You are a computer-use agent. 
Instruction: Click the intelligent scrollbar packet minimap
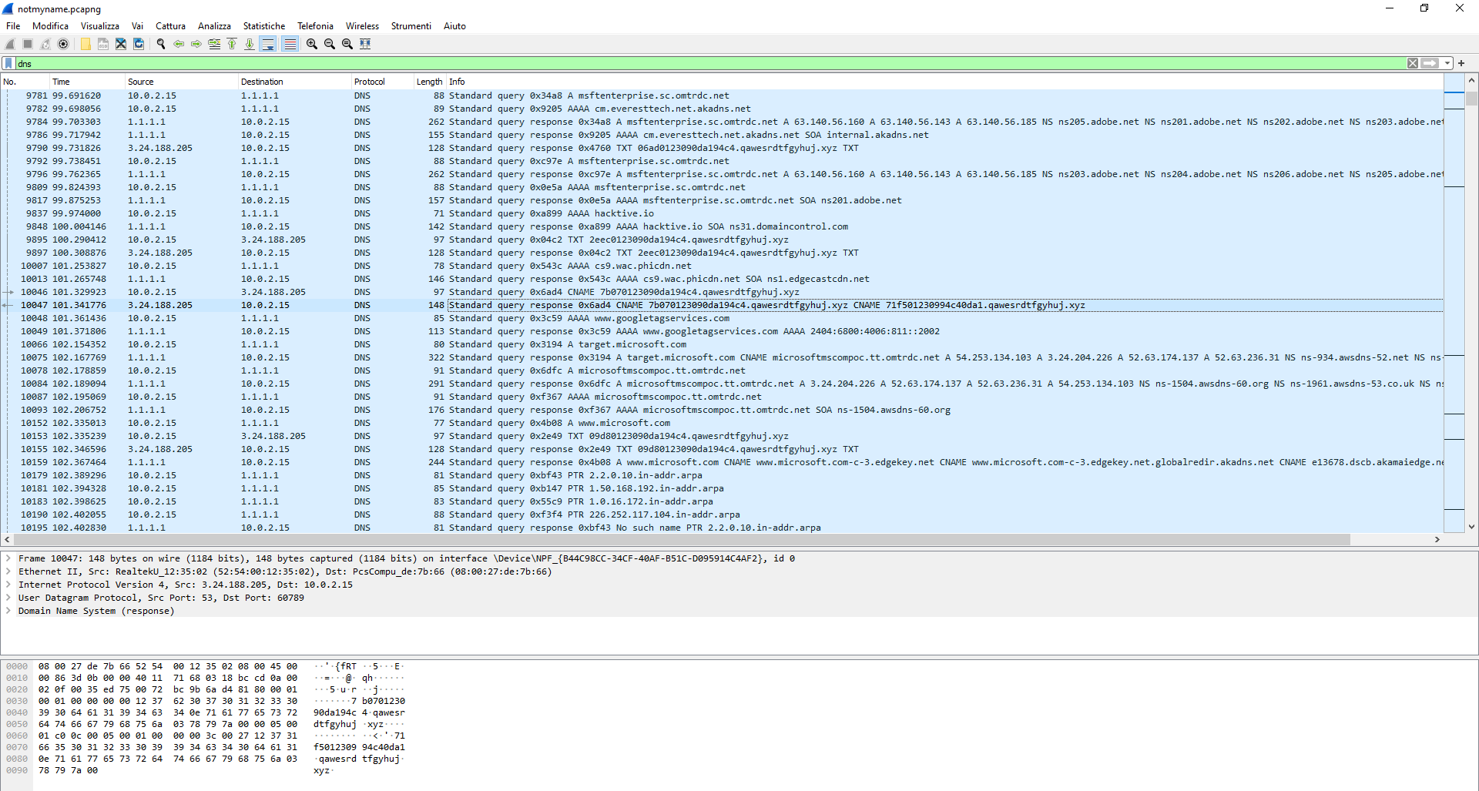pyautogui.click(x=1454, y=303)
